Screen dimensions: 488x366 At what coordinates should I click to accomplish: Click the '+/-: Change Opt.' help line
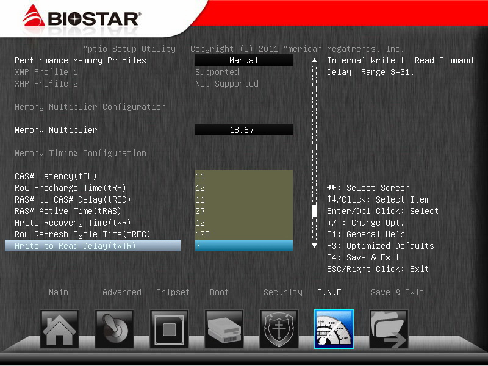365,223
